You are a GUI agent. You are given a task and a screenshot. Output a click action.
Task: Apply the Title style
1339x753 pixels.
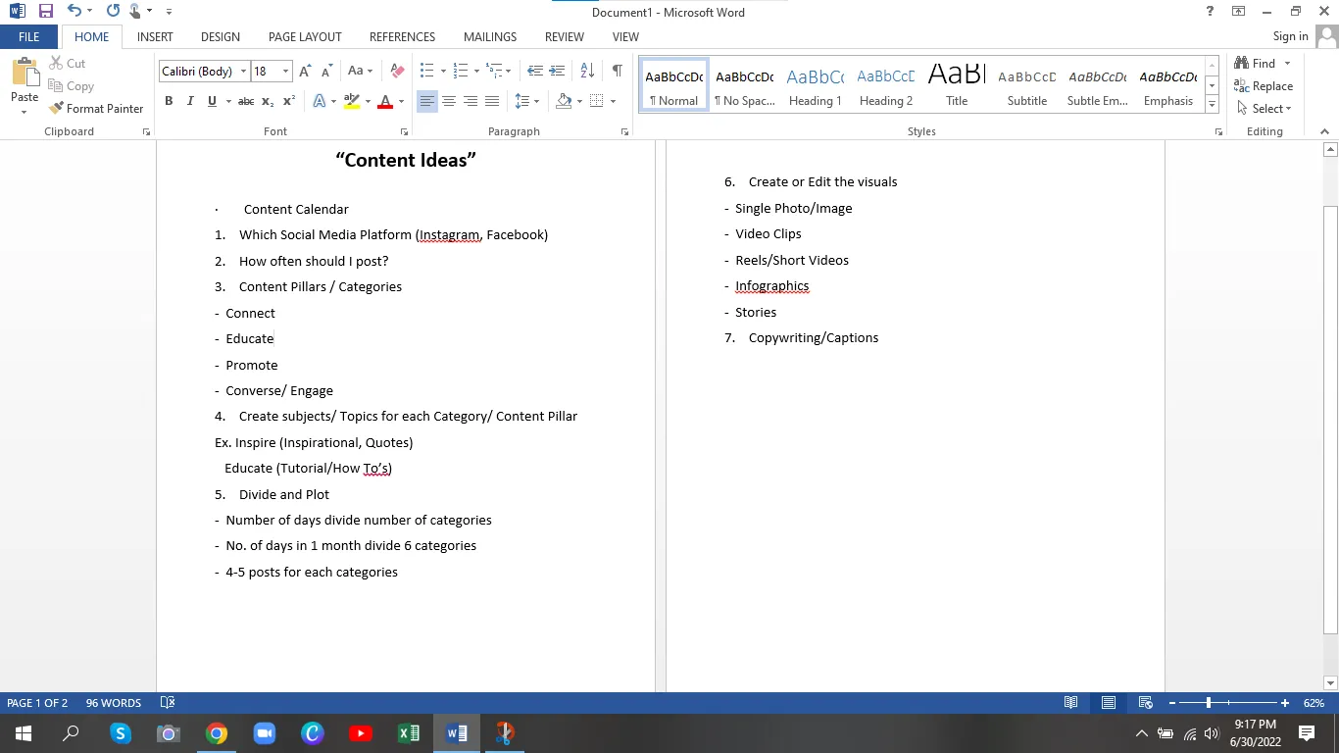(x=957, y=85)
